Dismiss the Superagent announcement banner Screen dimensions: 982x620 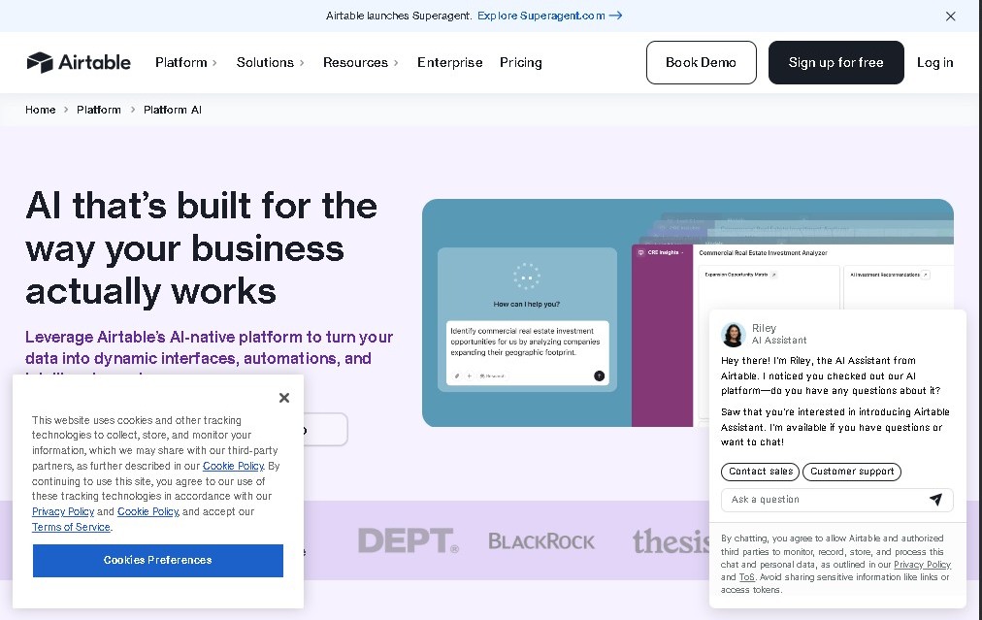click(x=950, y=16)
